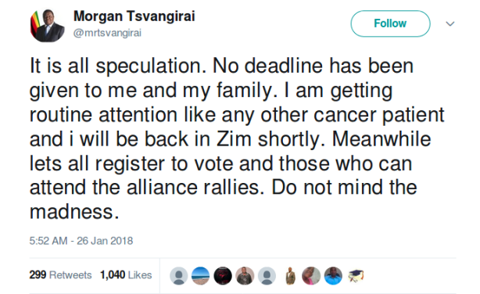Screen dimensions: 480x294
Task: Open liker avatar of man in gray jacket
Action: [x=245, y=275]
